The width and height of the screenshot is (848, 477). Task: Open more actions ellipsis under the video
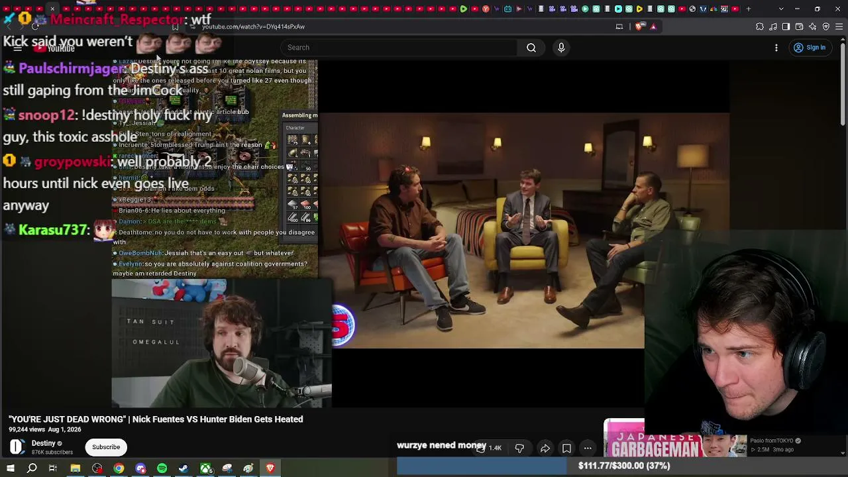[588, 449]
